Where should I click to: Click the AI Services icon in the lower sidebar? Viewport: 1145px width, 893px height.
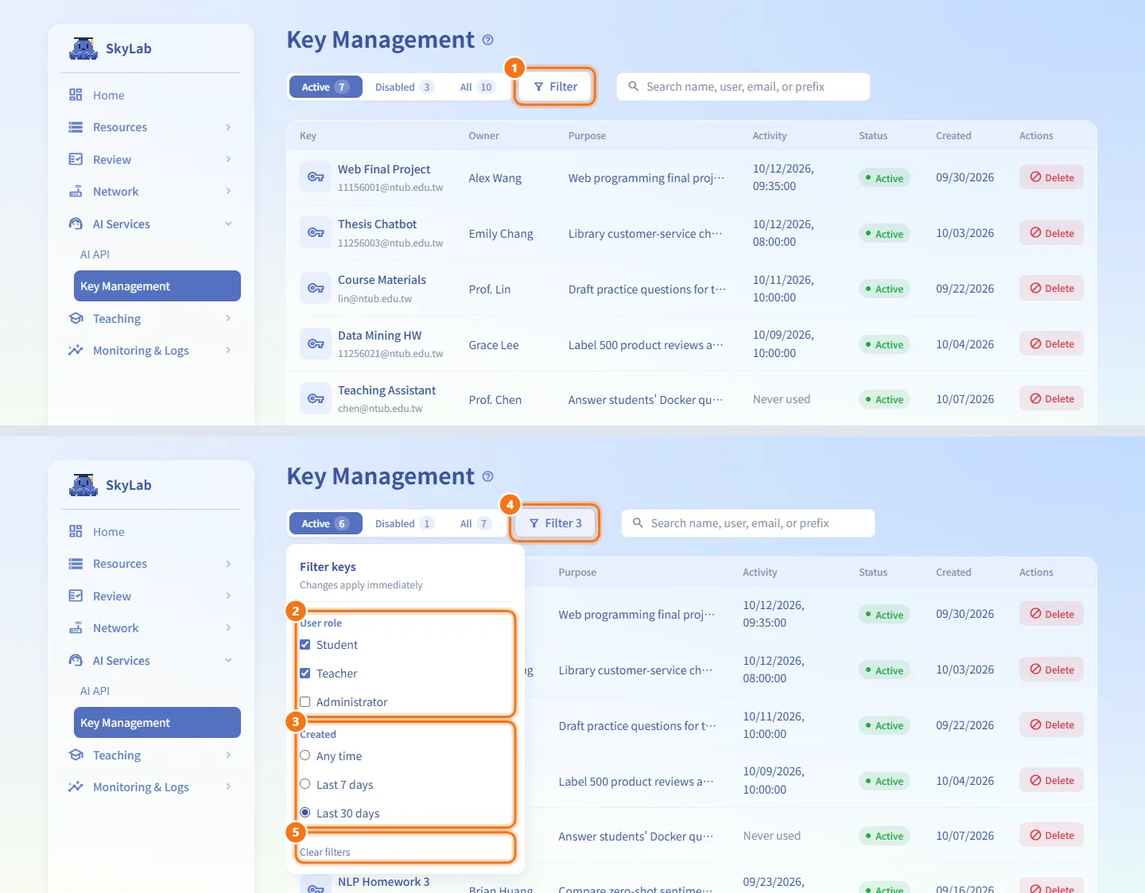76,661
